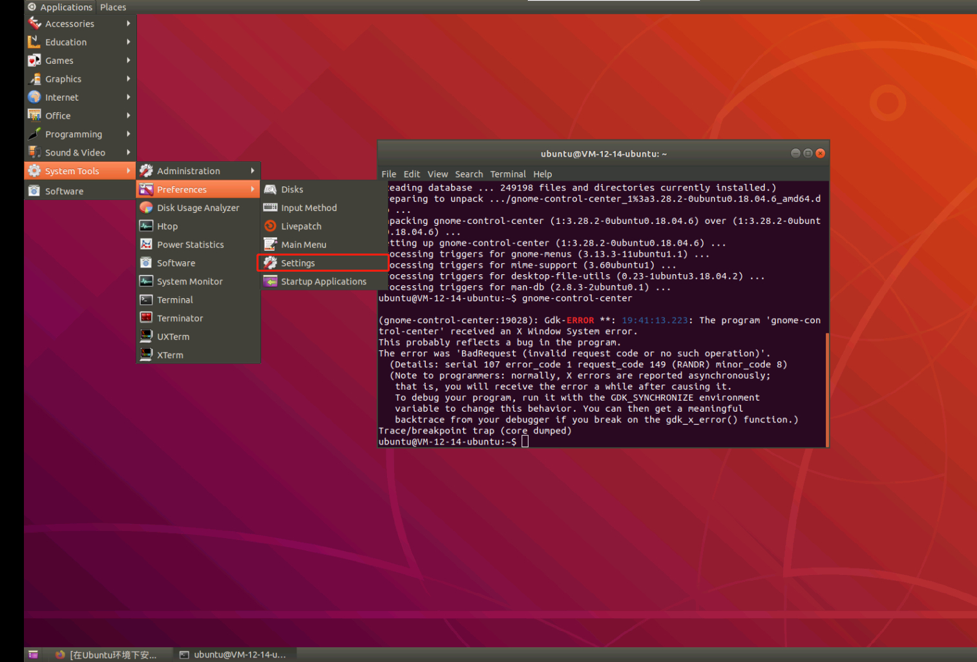Click the Graphics category icon
This screenshot has height=662, width=977.
point(34,79)
